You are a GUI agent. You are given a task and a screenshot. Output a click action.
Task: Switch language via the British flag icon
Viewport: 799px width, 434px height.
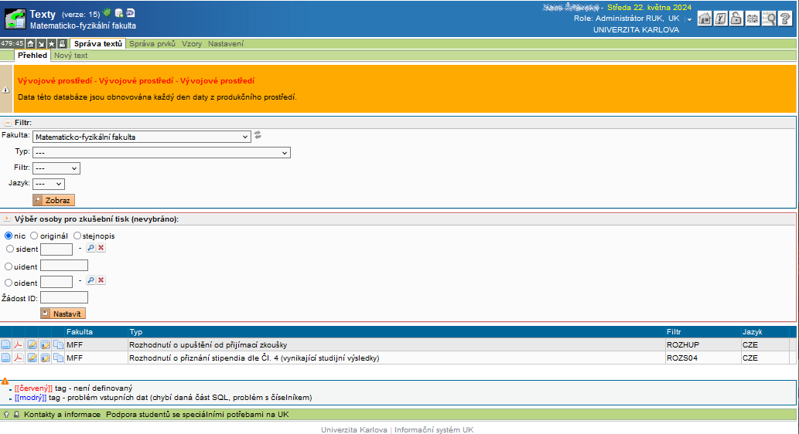(x=753, y=19)
